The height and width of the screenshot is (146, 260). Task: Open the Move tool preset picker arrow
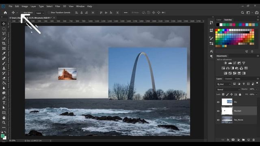point(17,13)
